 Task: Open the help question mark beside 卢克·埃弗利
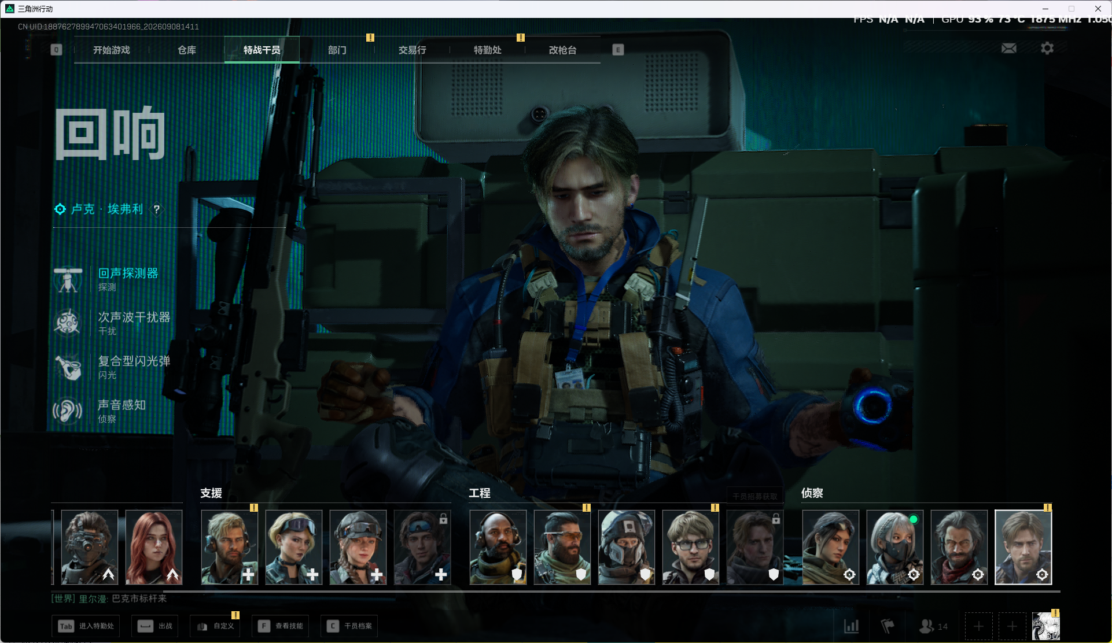[156, 209]
